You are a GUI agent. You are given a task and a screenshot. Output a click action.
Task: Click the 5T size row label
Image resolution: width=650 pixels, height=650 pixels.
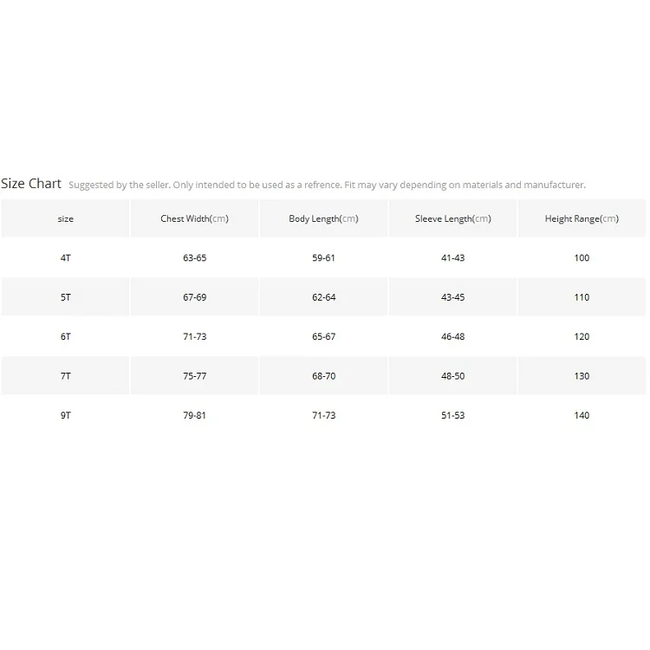(x=66, y=297)
